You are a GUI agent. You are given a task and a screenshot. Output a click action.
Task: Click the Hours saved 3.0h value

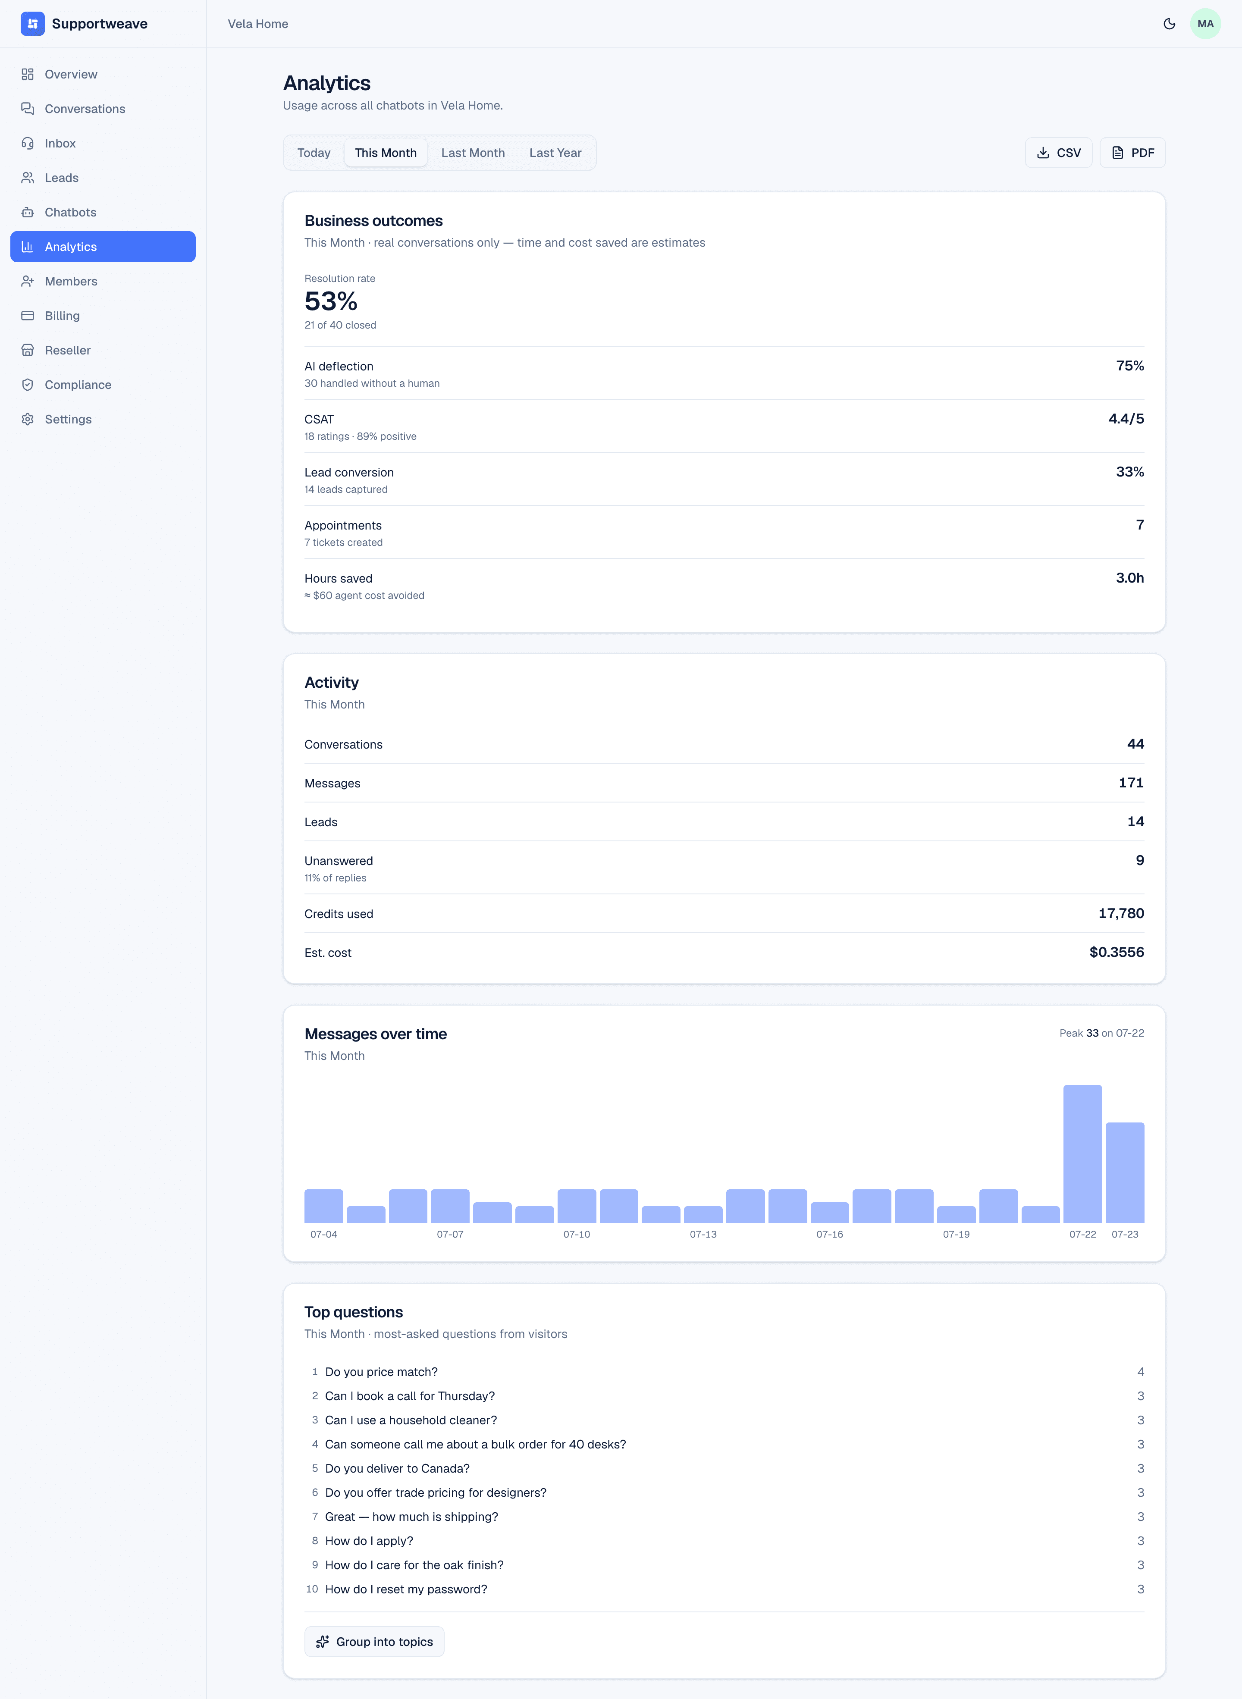coord(1129,578)
